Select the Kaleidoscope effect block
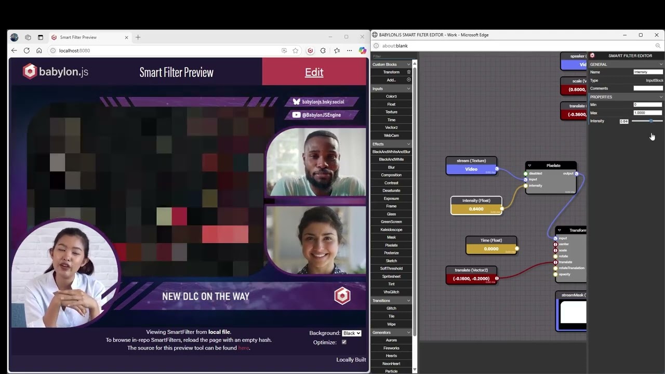Viewport: 665px width, 374px height. click(x=391, y=230)
